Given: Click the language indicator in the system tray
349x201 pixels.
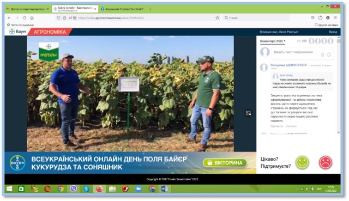Looking at the screenshot, I should point(319,189).
